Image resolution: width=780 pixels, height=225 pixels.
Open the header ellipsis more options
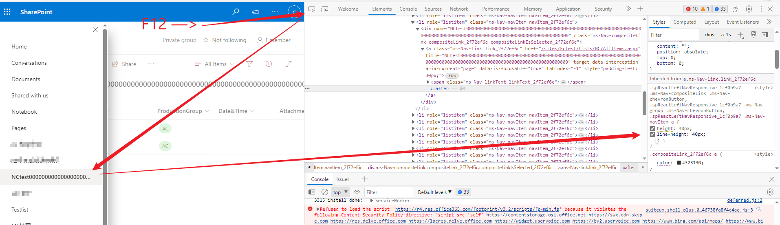[275, 12]
